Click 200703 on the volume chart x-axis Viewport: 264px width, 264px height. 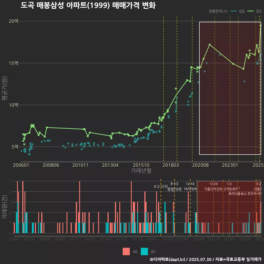point(29,239)
